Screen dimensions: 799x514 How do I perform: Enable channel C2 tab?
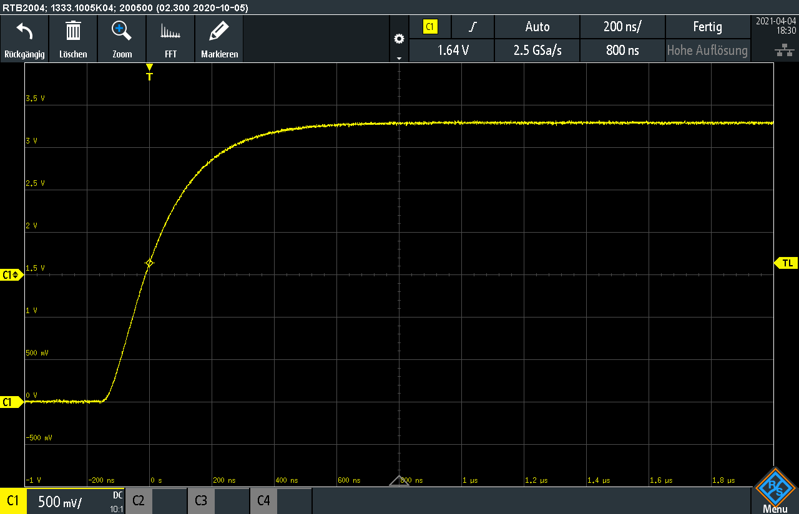pyautogui.click(x=139, y=500)
